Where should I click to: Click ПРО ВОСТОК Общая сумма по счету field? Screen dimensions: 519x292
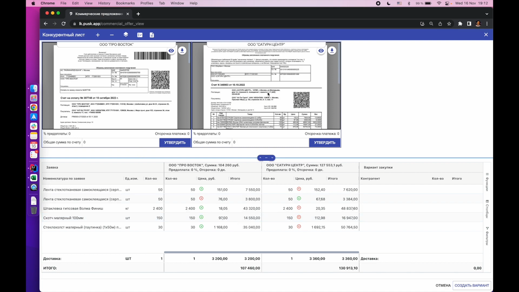tap(120, 142)
